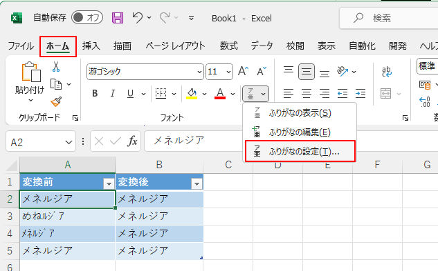Apply yellow fill color bucket

[192, 94]
